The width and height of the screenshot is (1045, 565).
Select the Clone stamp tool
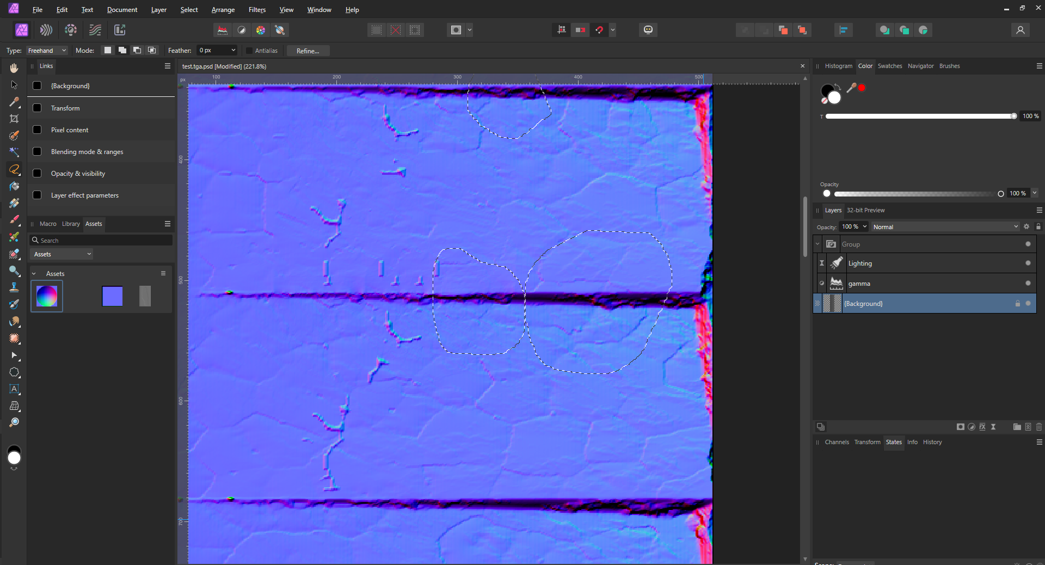14,287
